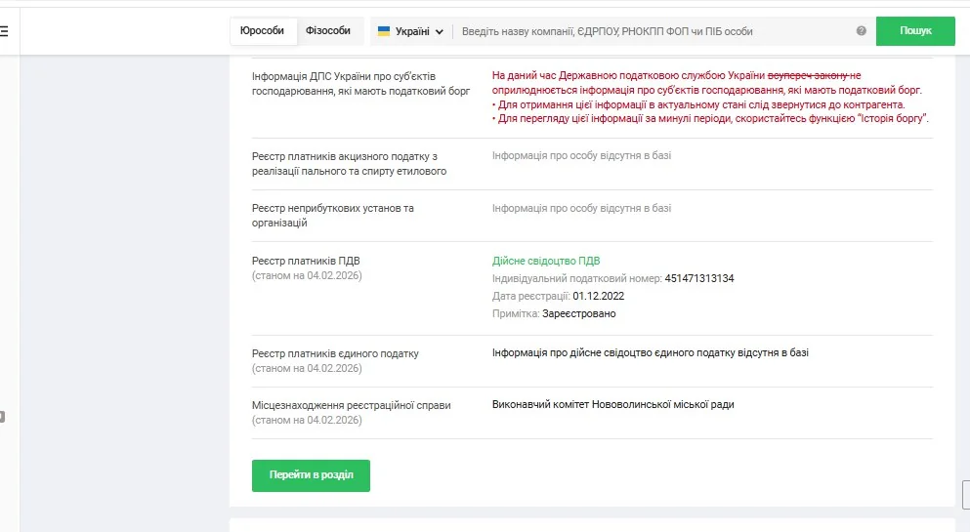Screen dimensions: 970x532
Task: Click the partially visible widget at right edge
Action: click(965, 494)
